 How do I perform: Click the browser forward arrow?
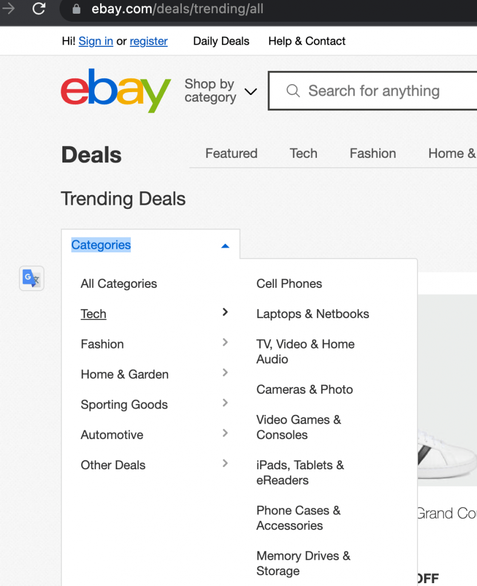click(x=9, y=9)
